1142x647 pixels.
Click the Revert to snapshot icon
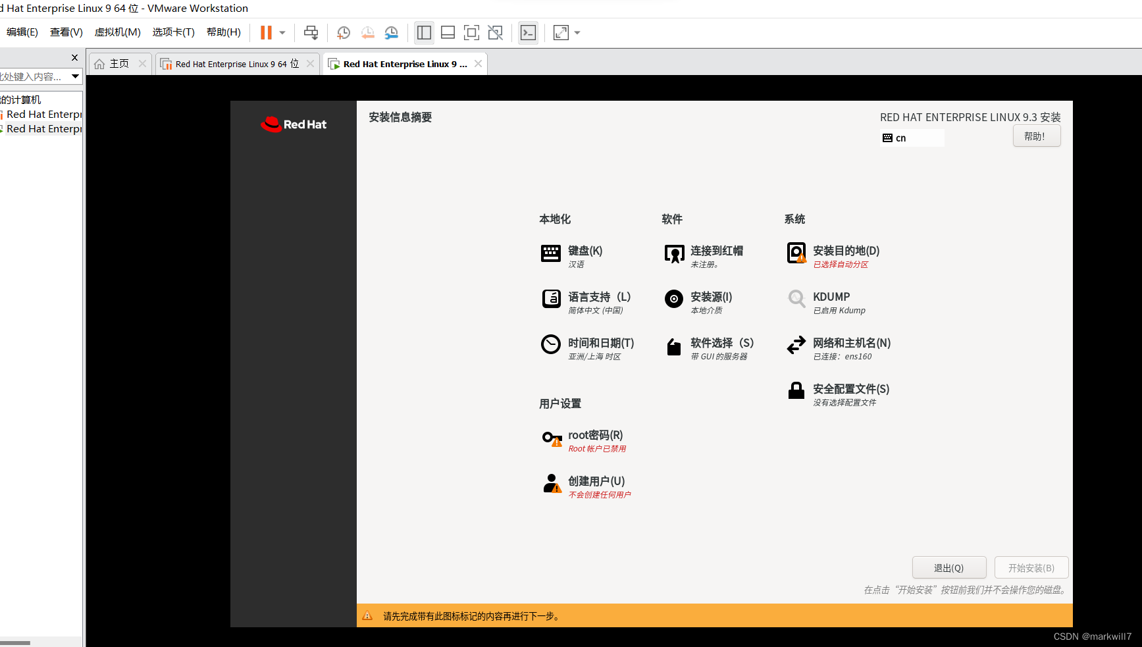(x=367, y=33)
